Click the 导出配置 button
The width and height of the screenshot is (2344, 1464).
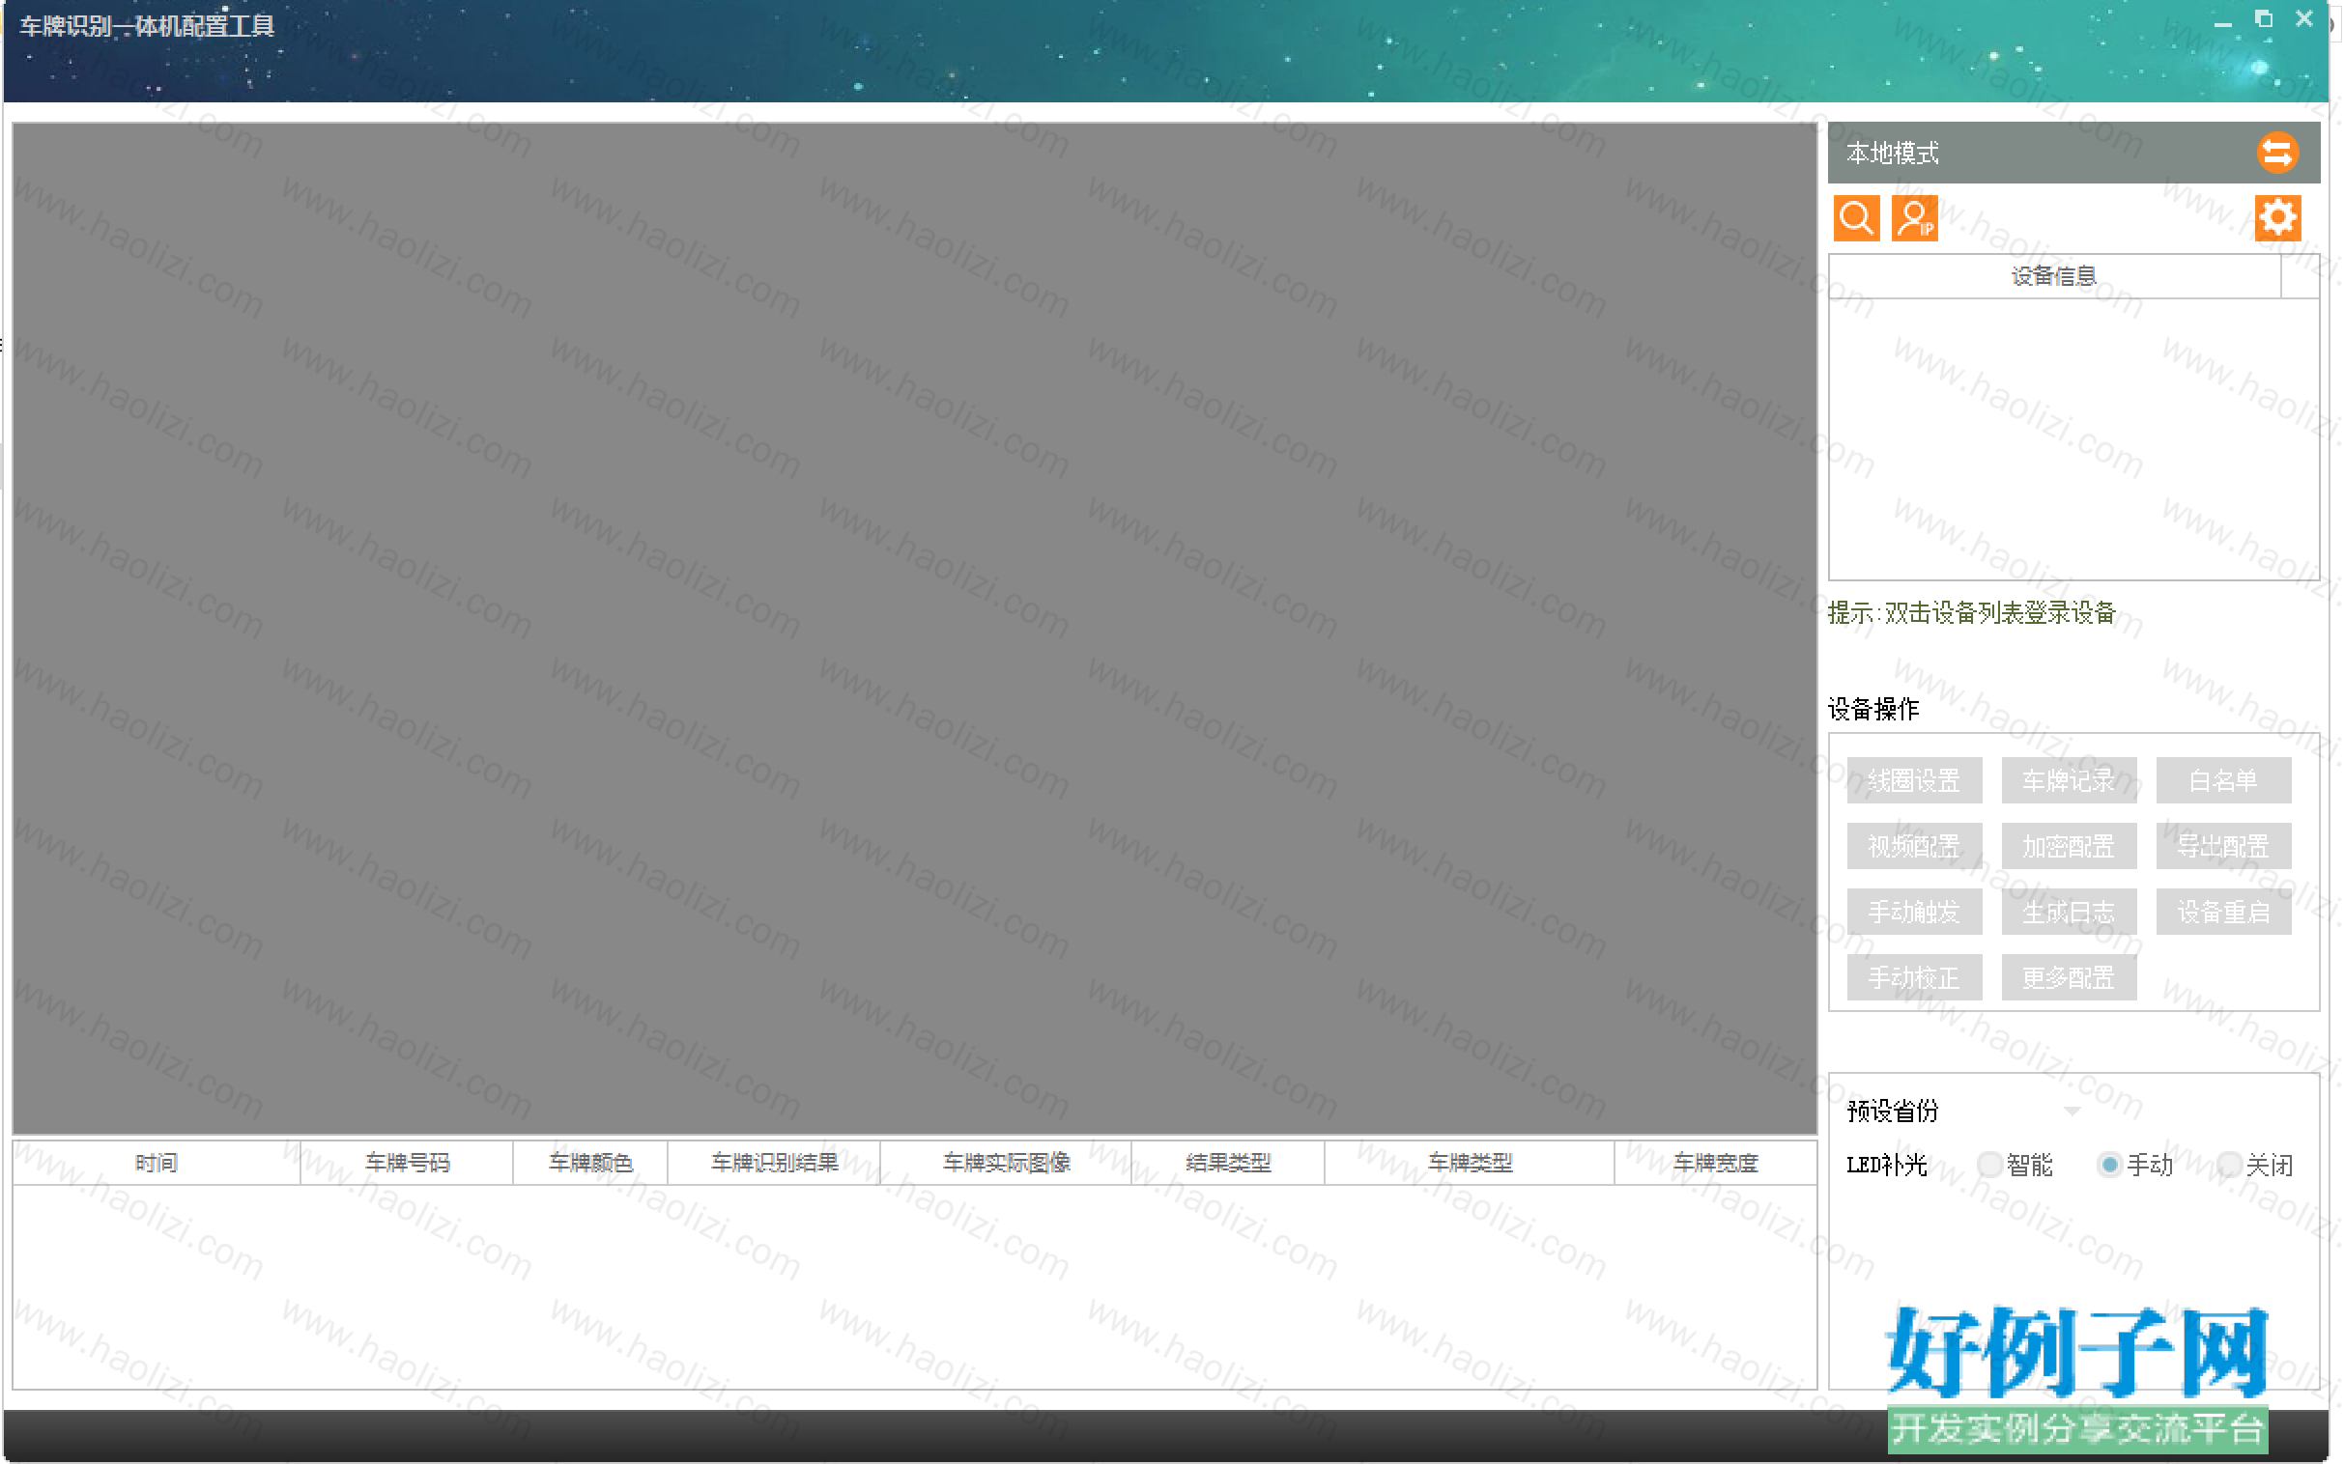tap(2223, 846)
